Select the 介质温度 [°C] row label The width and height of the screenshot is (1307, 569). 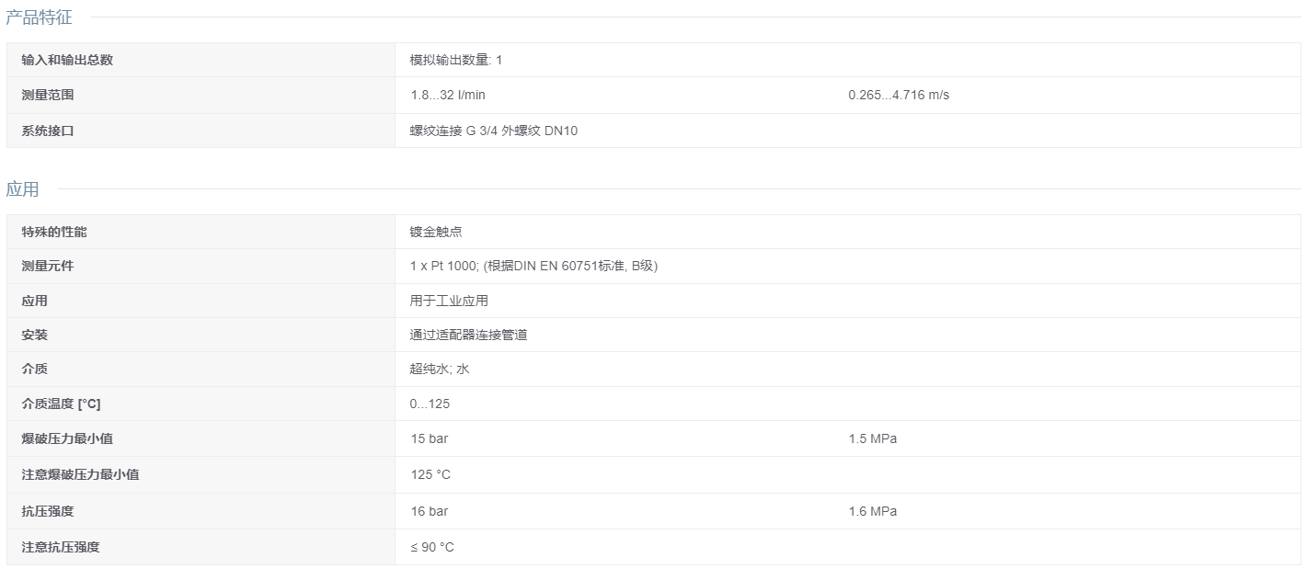point(61,404)
